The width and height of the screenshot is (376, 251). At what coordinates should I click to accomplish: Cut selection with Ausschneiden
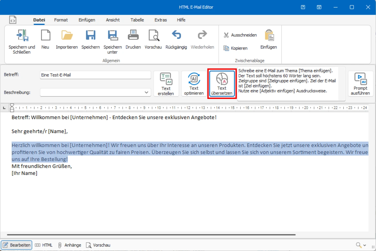tap(240, 35)
